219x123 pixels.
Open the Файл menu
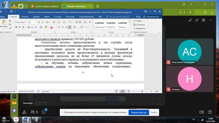[2, 17]
